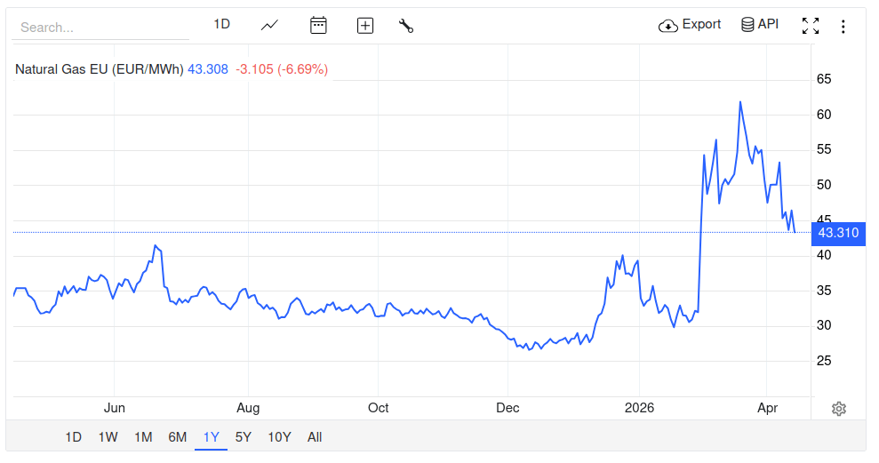Switch chart to 5Y range

click(244, 437)
